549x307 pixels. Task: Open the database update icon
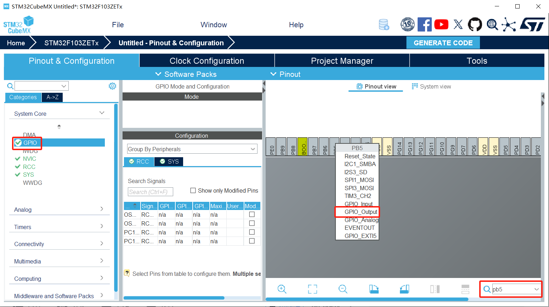pos(384,24)
